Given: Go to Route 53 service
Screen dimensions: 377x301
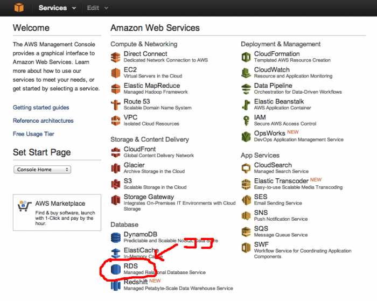Looking at the screenshot, I should (137, 101).
